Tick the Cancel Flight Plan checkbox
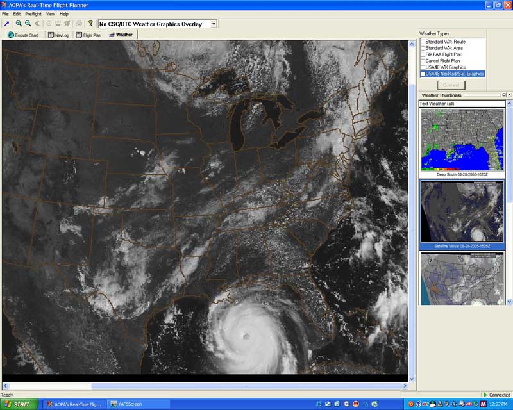The height and width of the screenshot is (410, 513). [x=423, y=61]
